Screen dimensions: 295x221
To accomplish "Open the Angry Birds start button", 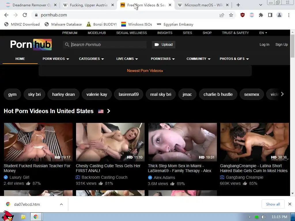I will point(7,216).
